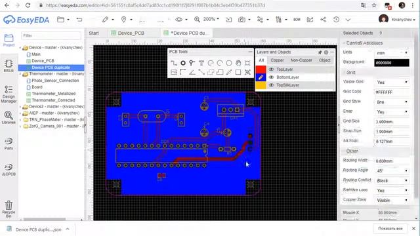The image size is (420, 236).
Task: Click the TopSilkLayer yellow color swatch
Action: (x=261, y=85)
